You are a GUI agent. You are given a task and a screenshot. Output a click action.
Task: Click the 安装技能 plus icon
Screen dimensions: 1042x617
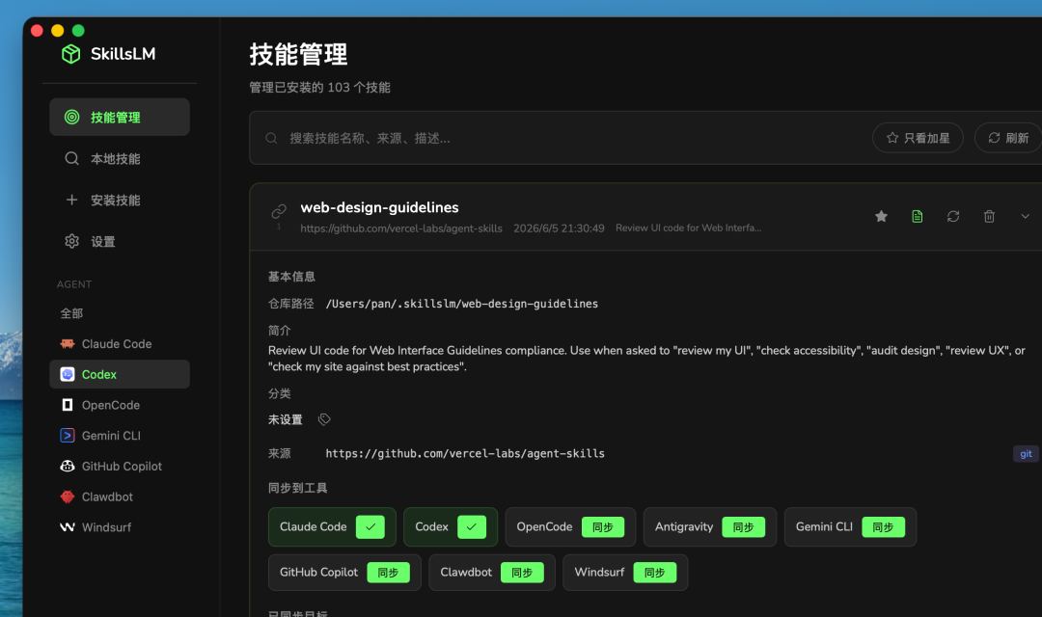71,200
